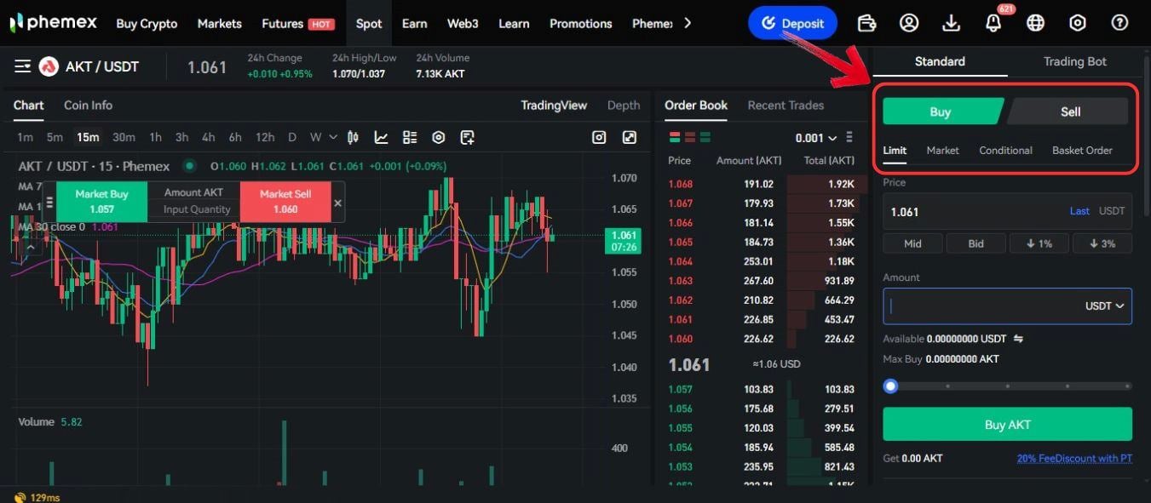This screenshot has height=503, width=1151.
Task: Switch to the Depth chart view
Action: point(624,105)
